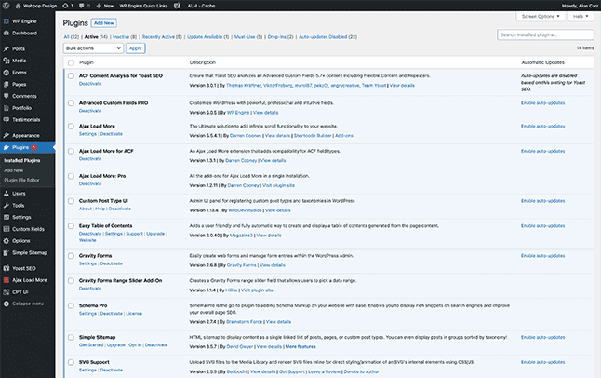Filter by Inactive plugins

click(x=125, y=37)
